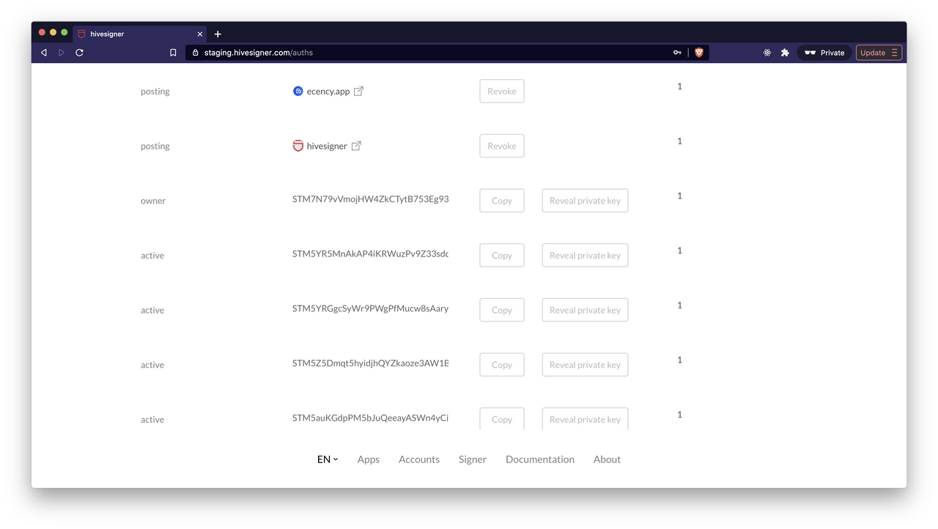
Task: Revoke ecency.app posting authority
Action: coord(502,92)
